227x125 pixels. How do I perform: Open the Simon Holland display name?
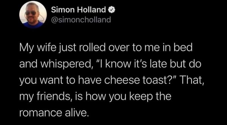coord(79,10)
